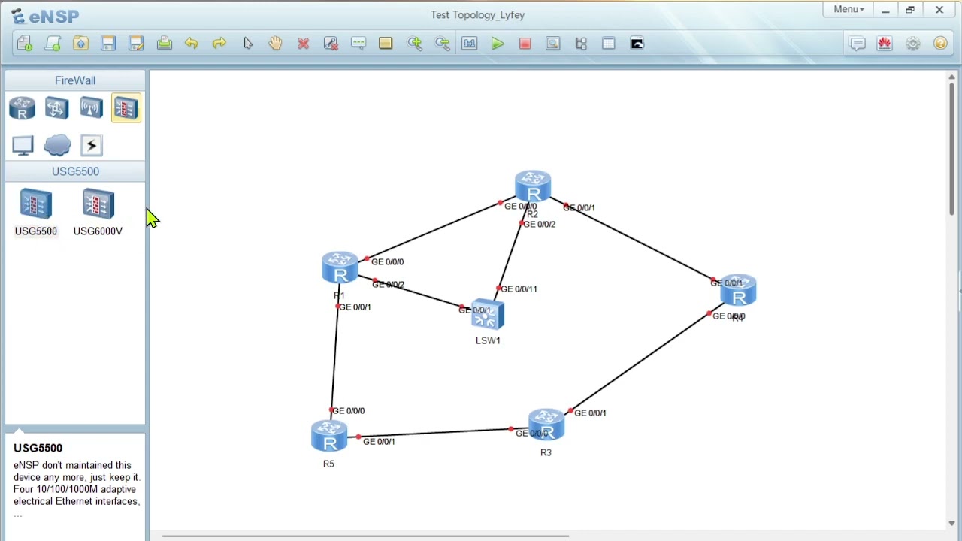
Task: Click the vertical scrollbar down arrow
Action: point(951,524)
